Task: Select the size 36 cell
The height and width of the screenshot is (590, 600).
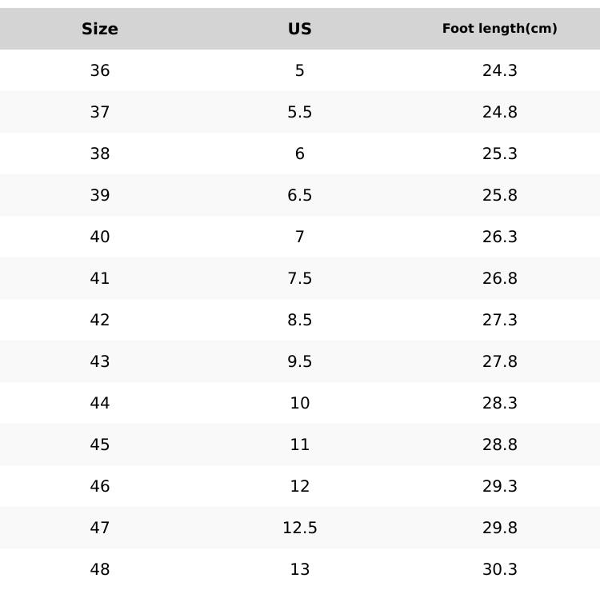Action: [100, 70]
